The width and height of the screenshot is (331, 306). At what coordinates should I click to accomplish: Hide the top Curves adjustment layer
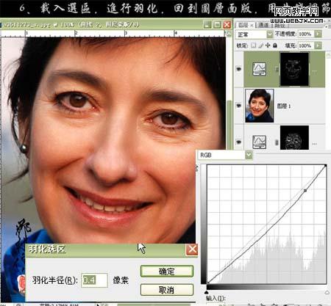[x=238, y=69]
